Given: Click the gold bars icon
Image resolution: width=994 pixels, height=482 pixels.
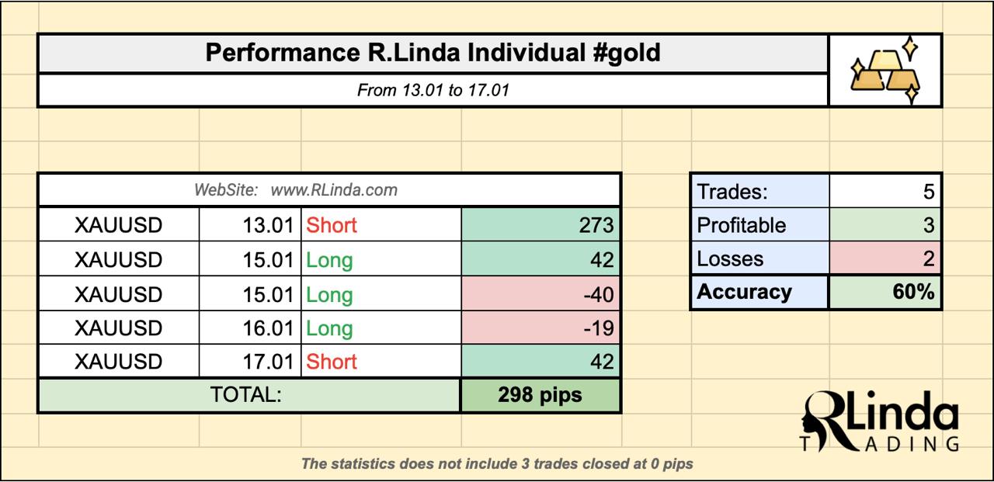Looking at the screenshot, I should point(885,71).
